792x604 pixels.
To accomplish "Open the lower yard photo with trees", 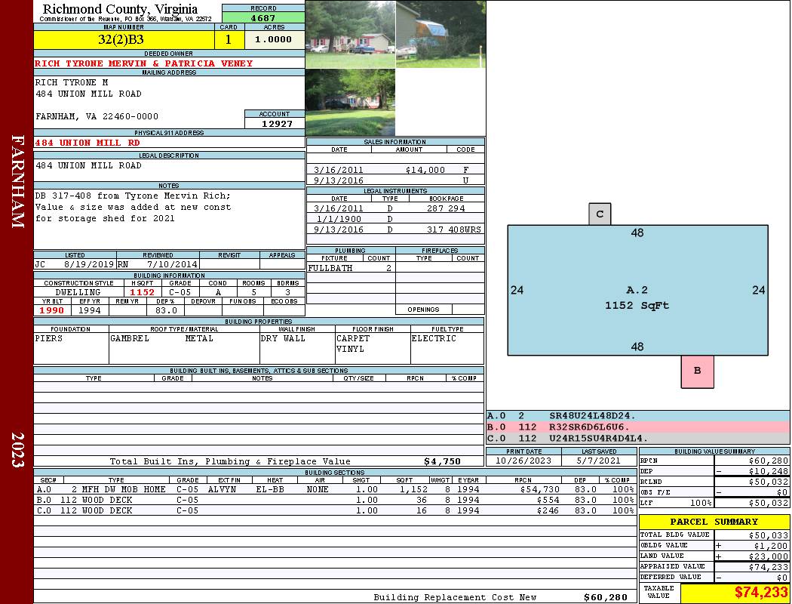I will (x=350, y=102).
